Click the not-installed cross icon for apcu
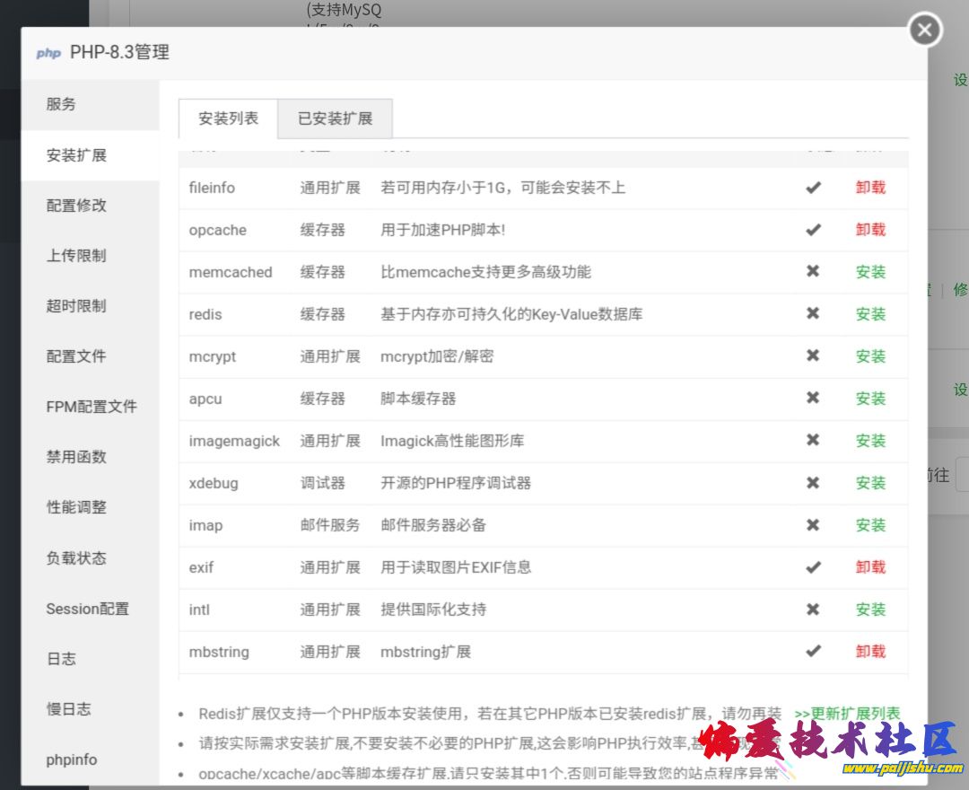 [x=813, y=398]
